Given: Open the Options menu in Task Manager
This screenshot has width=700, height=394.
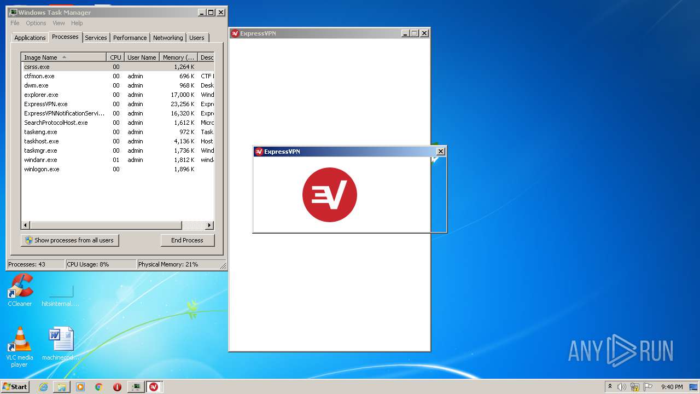Looking at the screenshot, I should coord(36,23).
